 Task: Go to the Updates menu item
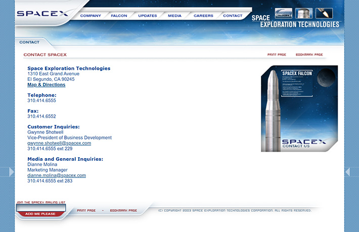148,16
